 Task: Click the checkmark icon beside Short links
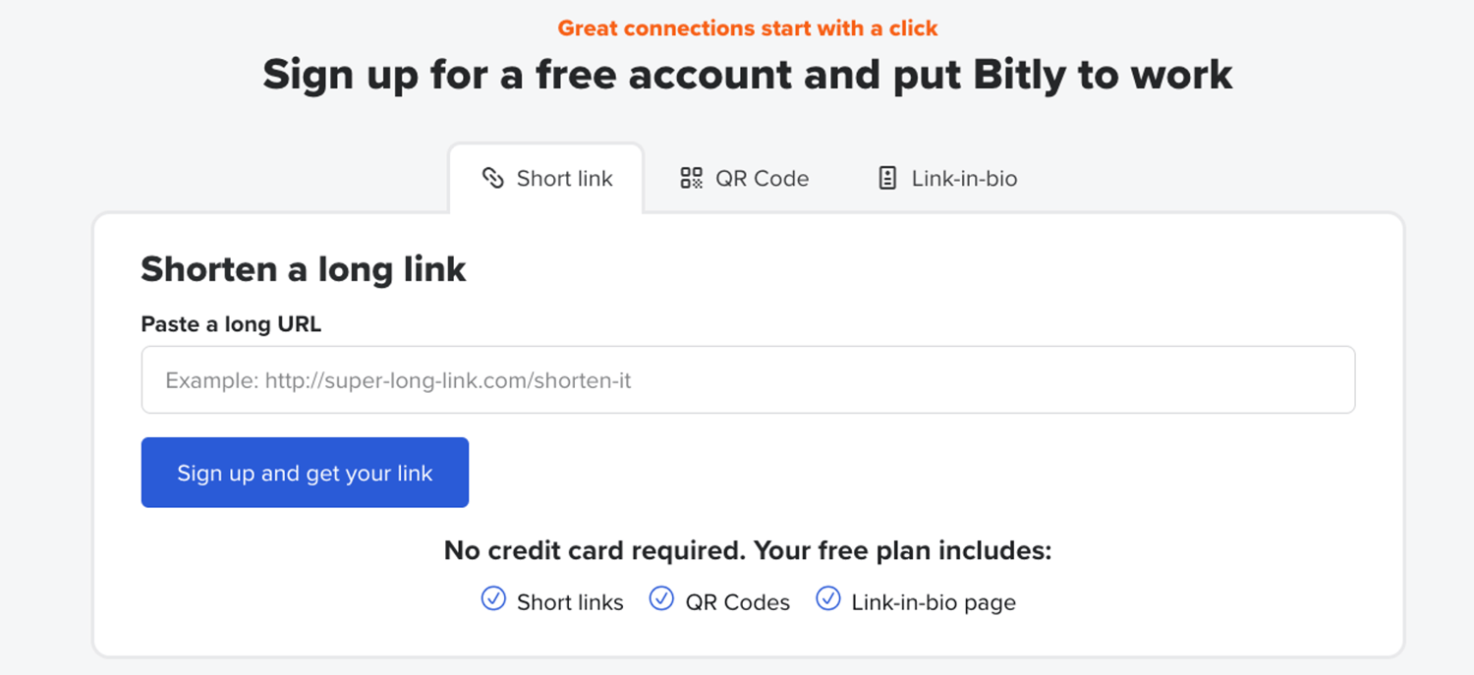point(493,598)
